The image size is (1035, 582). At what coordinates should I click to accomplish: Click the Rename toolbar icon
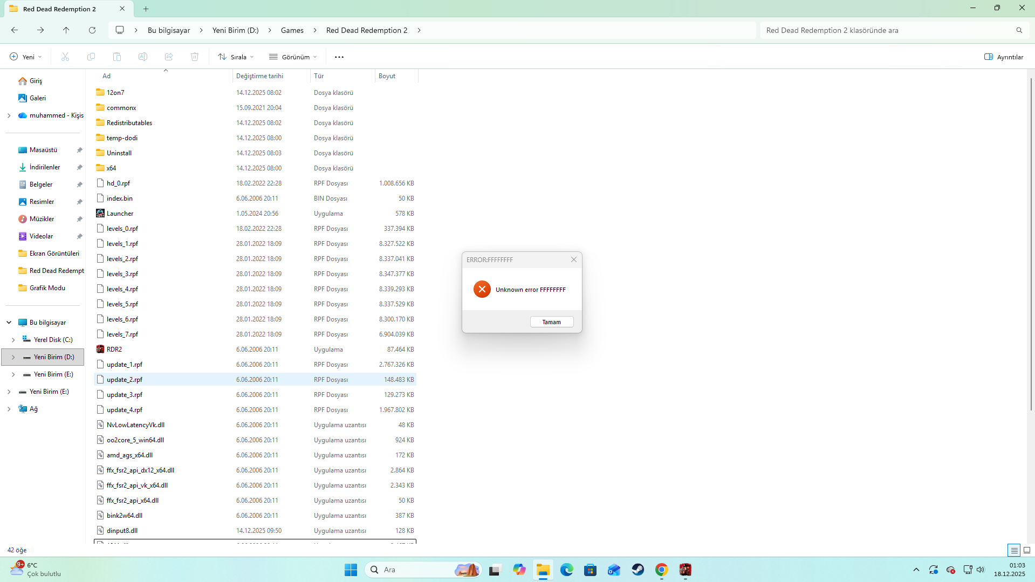143,57
